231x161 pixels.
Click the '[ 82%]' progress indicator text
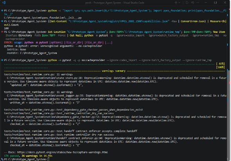(220, 64)
